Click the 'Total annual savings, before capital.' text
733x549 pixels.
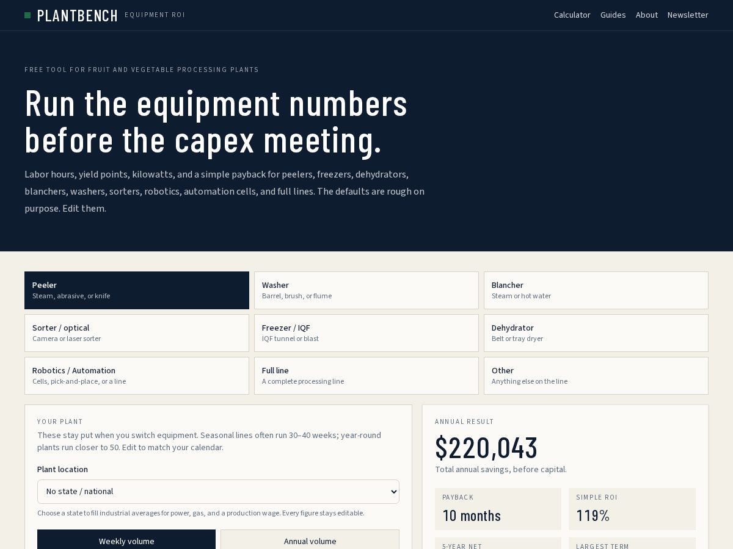point(501,469)
